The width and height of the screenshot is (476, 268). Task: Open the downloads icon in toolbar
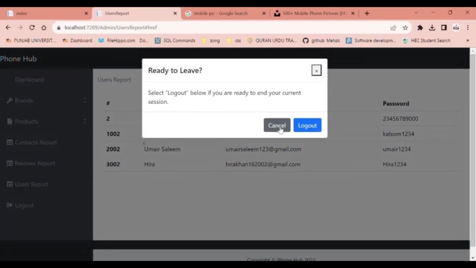click(x=432, y=28)
